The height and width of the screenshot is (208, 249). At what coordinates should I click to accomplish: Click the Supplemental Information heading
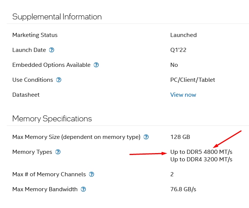[x=57, y=17]
